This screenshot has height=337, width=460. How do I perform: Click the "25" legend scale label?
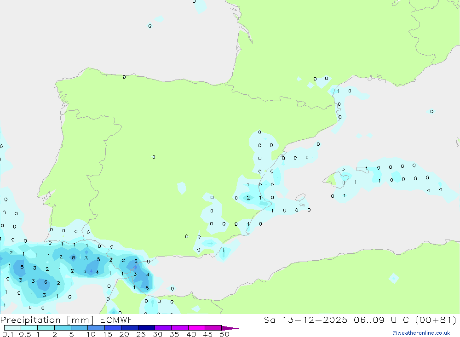(x=141, y=334)
